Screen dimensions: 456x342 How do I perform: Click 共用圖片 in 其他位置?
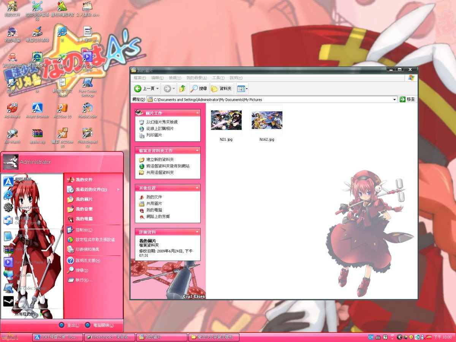(x=154, y=203)
